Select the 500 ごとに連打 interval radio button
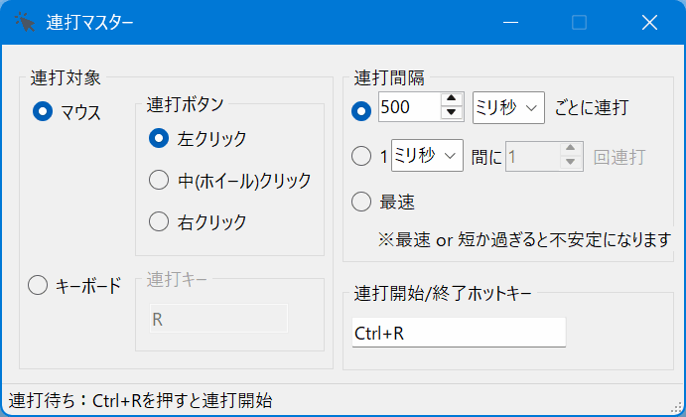This screenshot has height=417, width=686. coord(361,111)
